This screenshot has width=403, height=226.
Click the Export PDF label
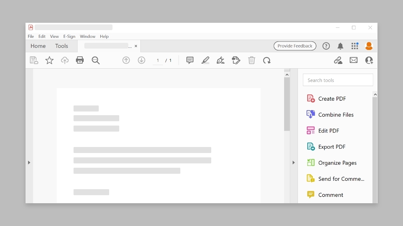click(332, 147)
